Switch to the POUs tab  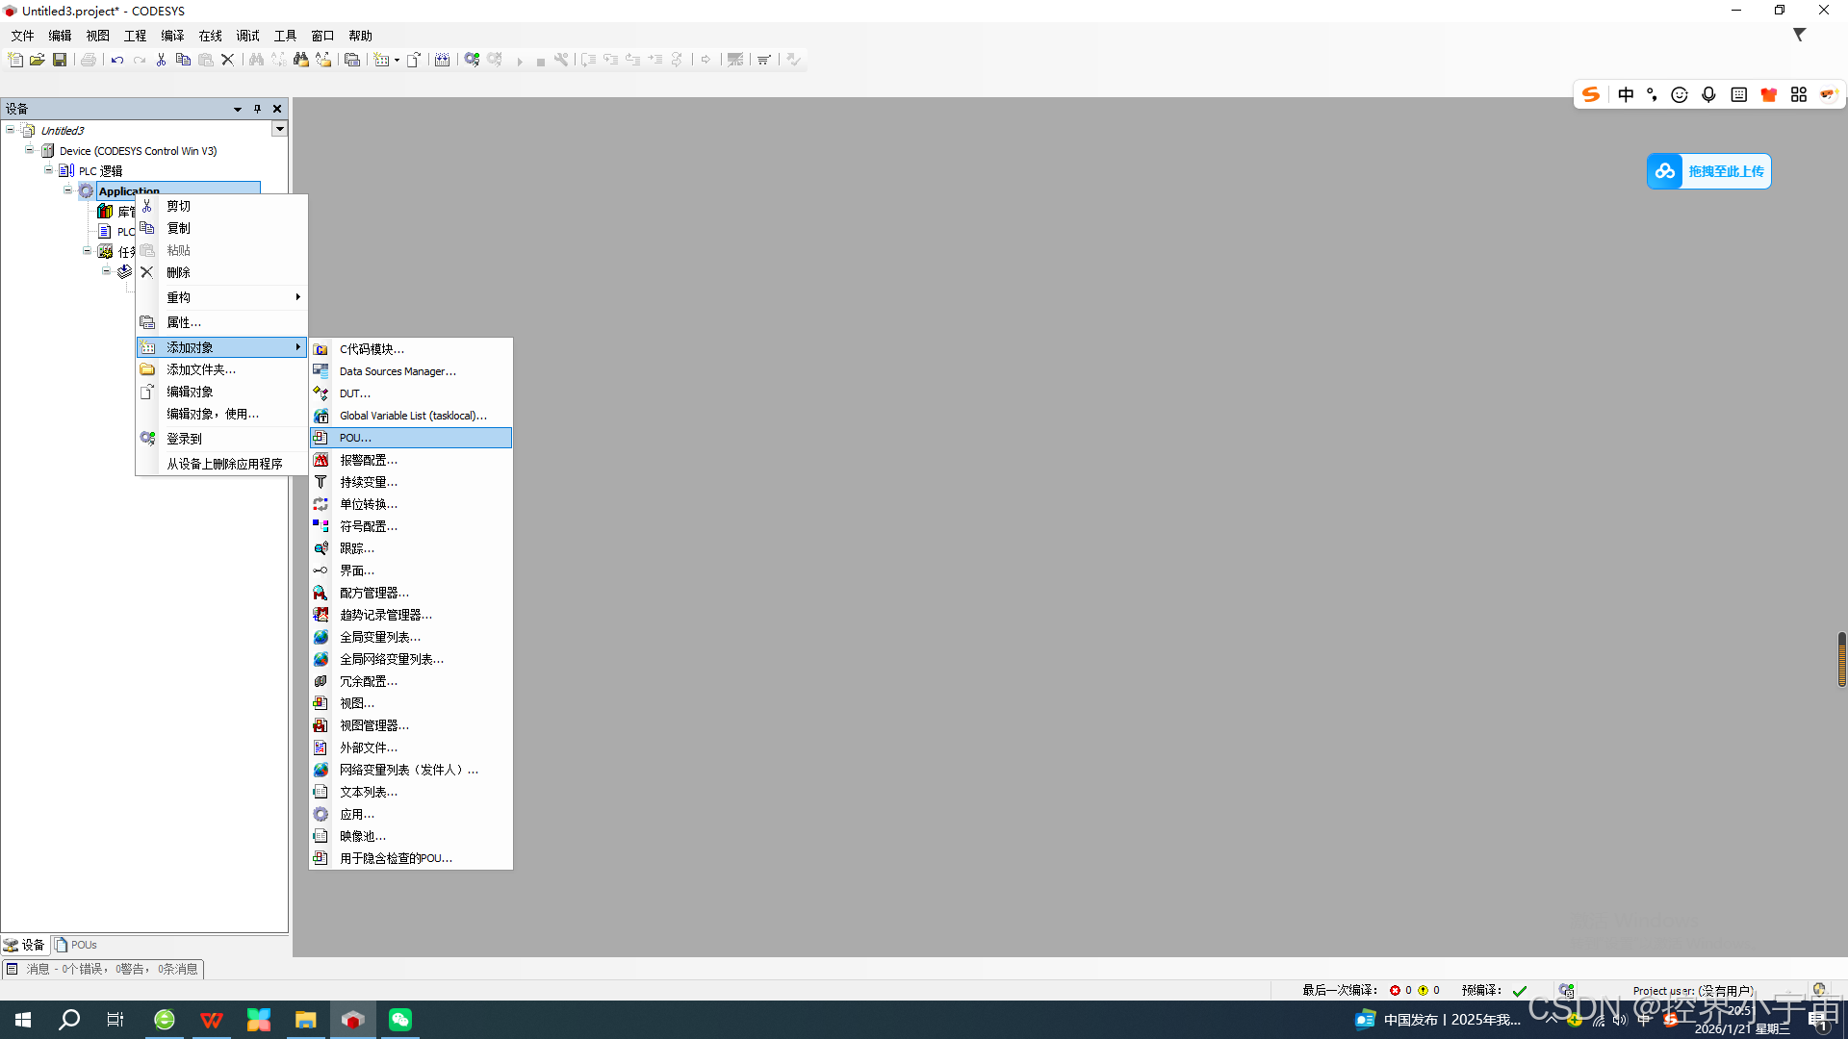(77, 945)
